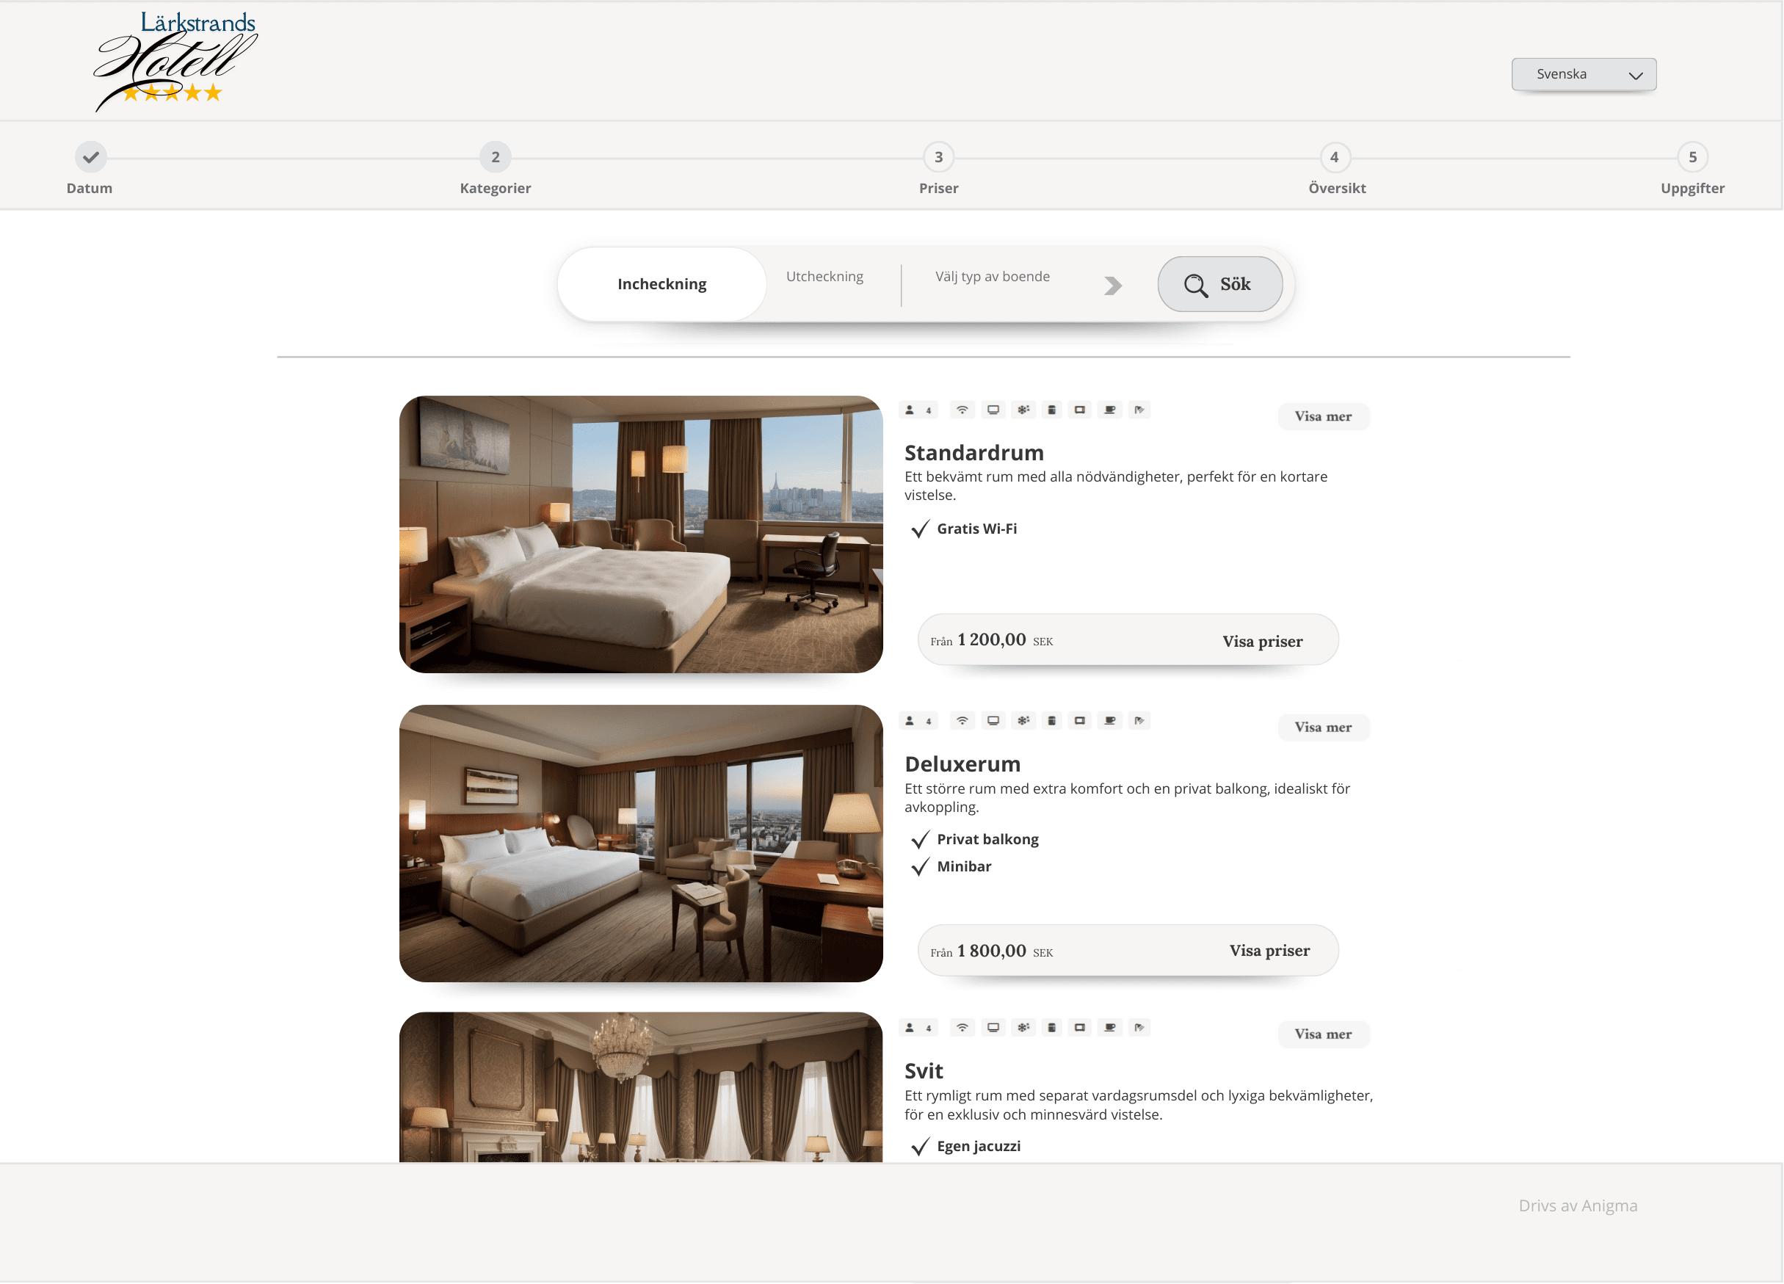The height and width of the screenshot is (1284, 1784).
Task: Click the magnifying glass in the Sök button
Action: pos(1196,285)
